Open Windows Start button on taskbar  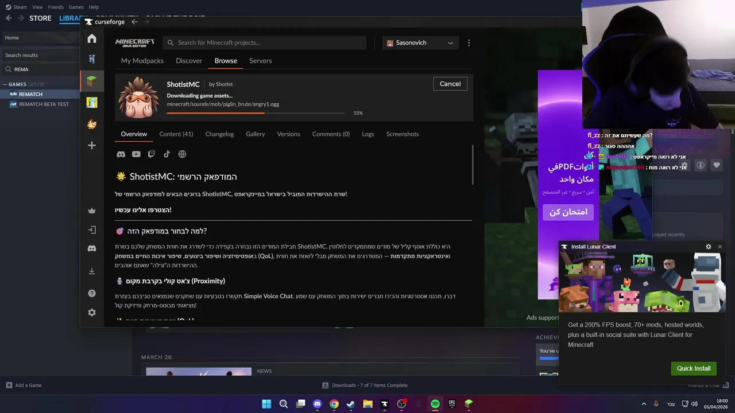click(266, 404)
